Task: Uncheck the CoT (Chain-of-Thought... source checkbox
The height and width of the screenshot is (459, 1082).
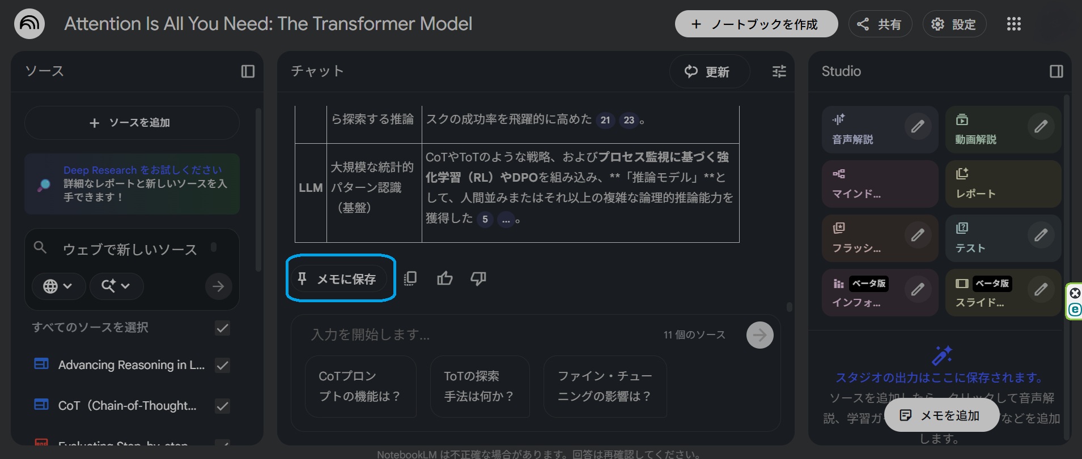Action: coord(222,406)
